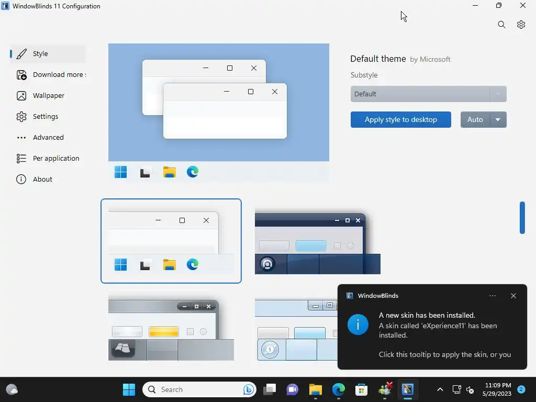Screen dimensions: 536x402
Task: Click the Settings gear sidebar icon
Action: [21, 117]
